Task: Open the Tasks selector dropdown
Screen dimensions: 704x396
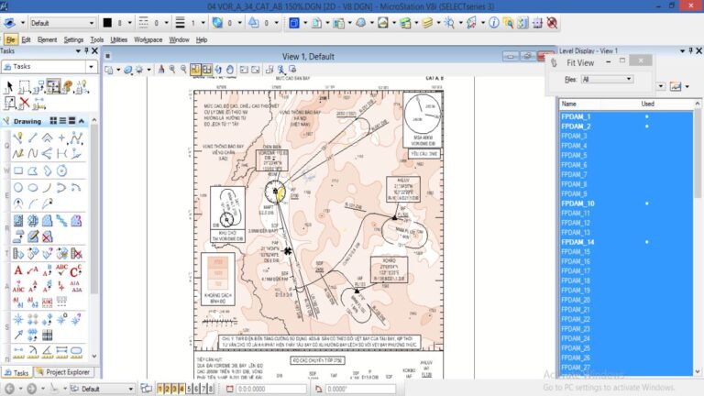Action: tap(91, 66)
